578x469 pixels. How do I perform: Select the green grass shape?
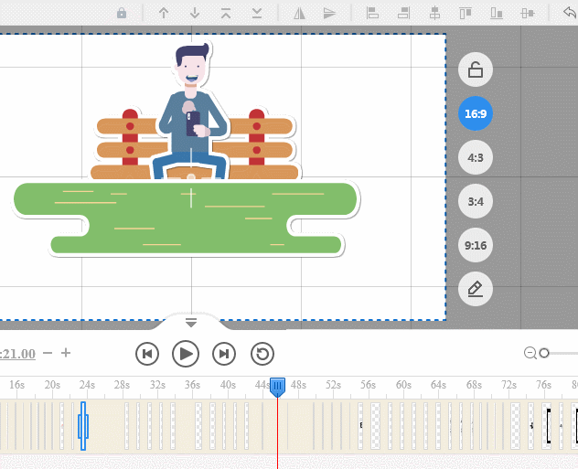pyautogui.click(x=187, y=219)
